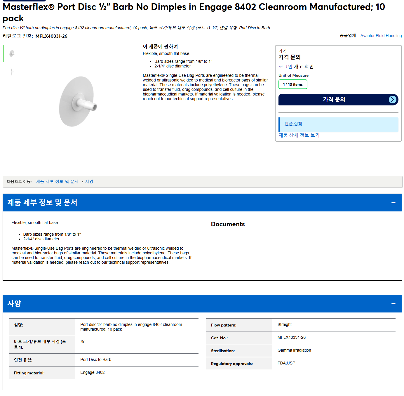The height and width of the screenshot is (396, 404).
Task: Click the Port Disc to Barb table value
Action: (x=96, y=359)
